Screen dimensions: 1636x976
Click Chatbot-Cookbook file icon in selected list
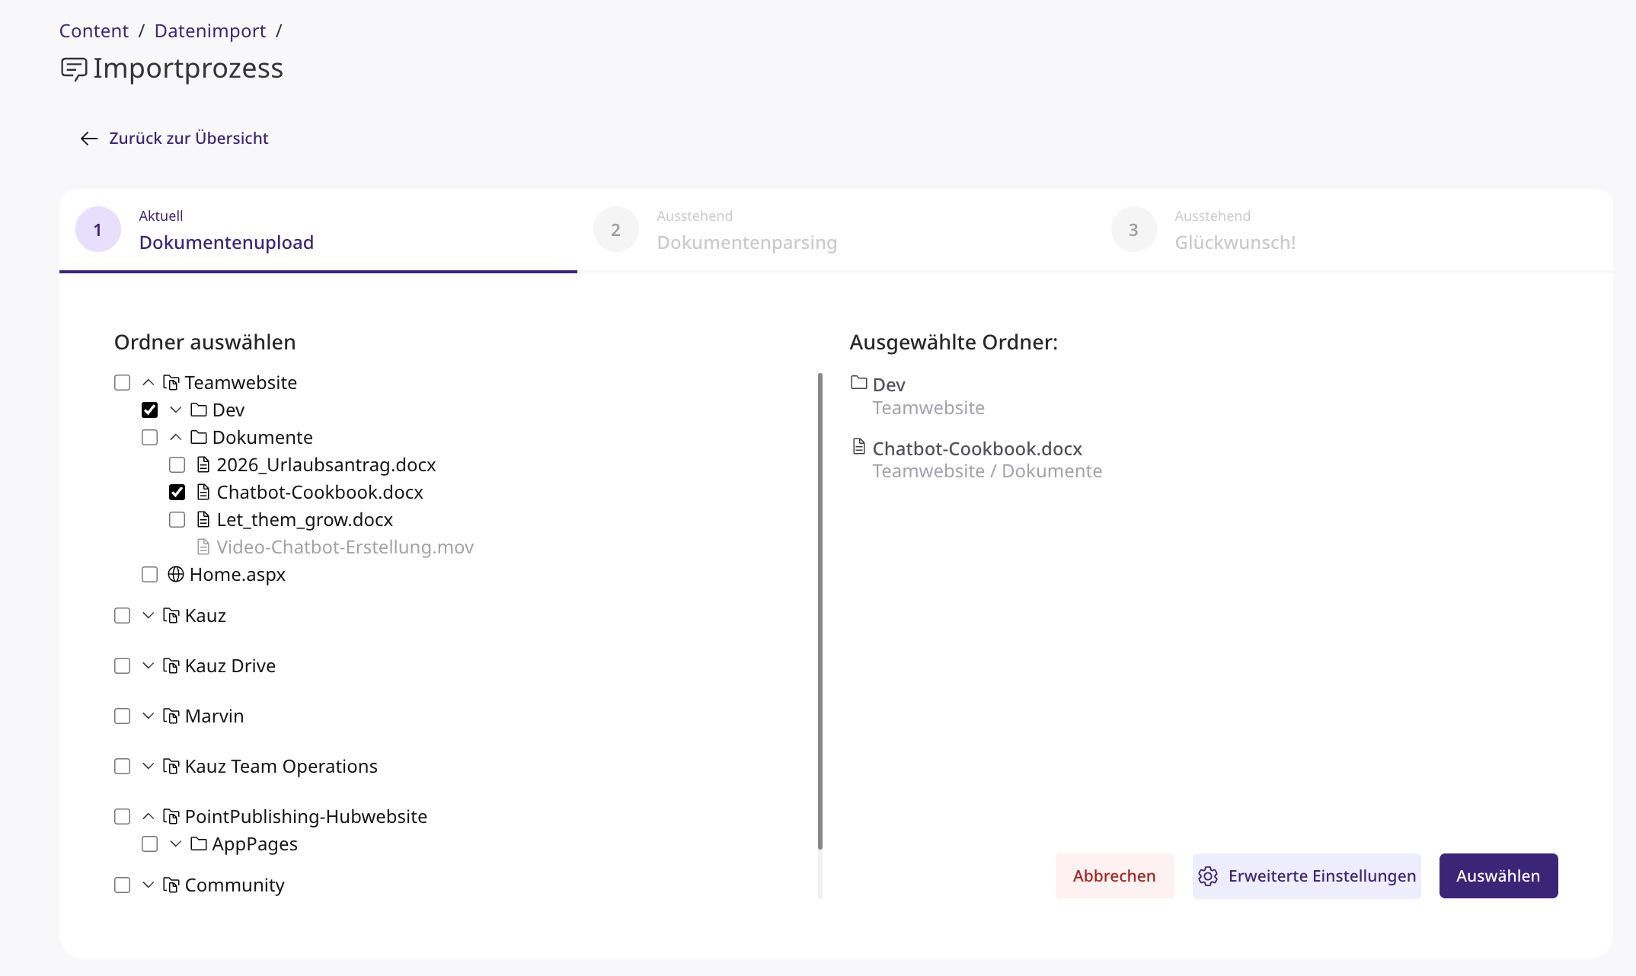coord(859,446)
